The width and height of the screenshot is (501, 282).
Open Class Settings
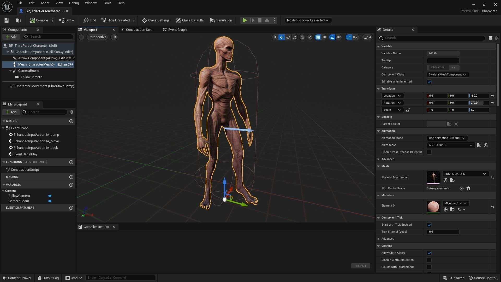156,20
